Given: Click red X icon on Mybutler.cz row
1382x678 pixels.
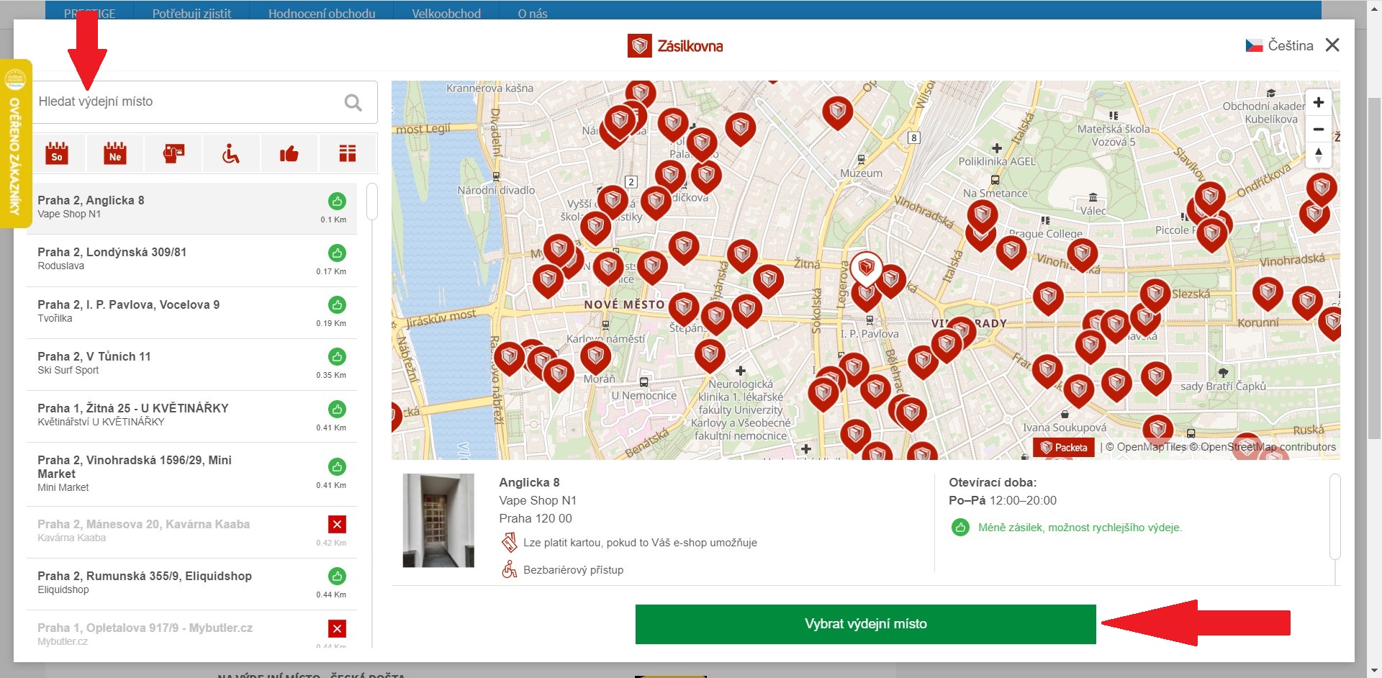Looking at the screenshot, I should click(337, 628).
